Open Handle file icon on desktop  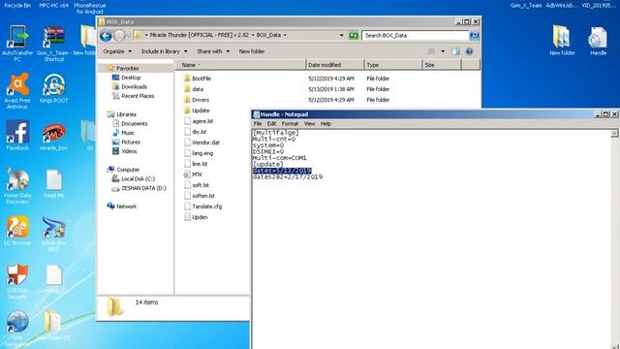[x=598, y=41]
